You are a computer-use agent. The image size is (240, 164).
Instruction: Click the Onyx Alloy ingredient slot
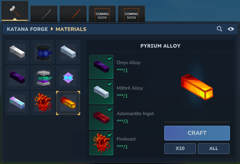coord(101,67)
